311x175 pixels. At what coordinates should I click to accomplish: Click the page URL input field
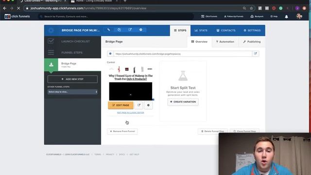[183, 54]
